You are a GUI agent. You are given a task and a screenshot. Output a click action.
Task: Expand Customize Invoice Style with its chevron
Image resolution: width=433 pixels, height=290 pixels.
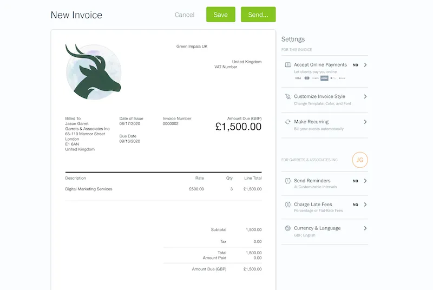point(365,97)
